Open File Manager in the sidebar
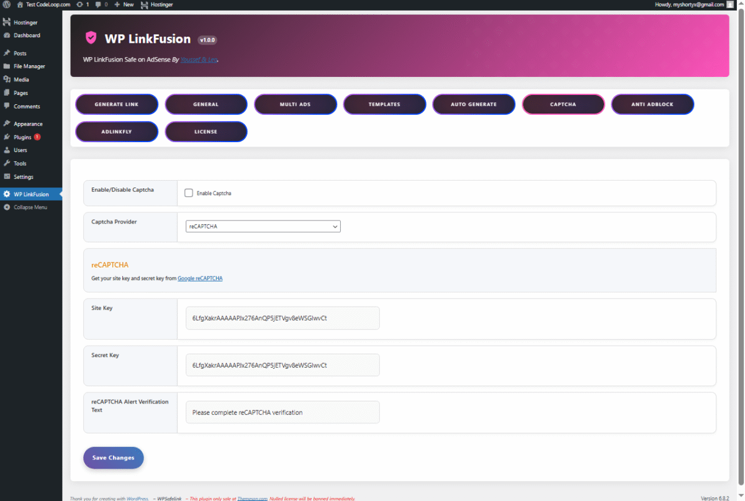Image resolution: width=745 pixels, height=501 pixels. coord(31,66)
